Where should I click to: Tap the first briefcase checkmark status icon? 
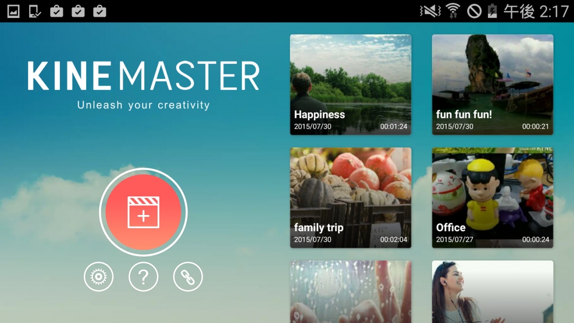(56, 11)
